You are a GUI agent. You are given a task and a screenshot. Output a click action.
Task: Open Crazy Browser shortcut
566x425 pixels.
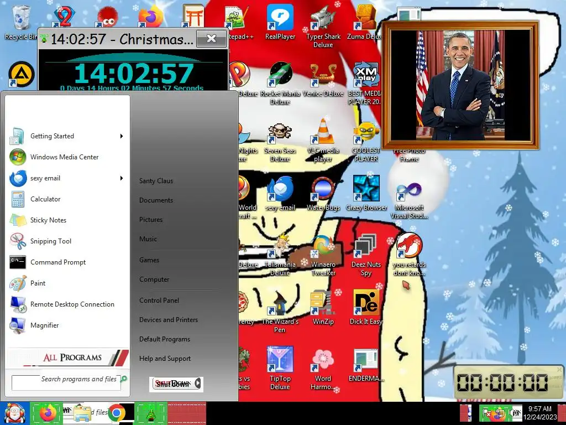(366, 193)
